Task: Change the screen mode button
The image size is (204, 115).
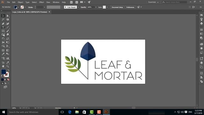Action: (5, 87)
